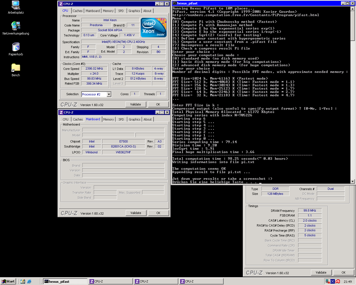This screenshot has height=285, width=356.
Task: Click the 'E7500' chipset value
Action: click(123, 141)
